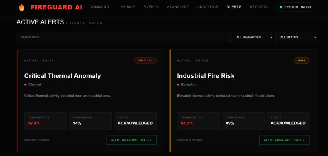Click the 94% confidence value
Image resolution: width=328 pixels, height=156 pixels.
point(77,123)
